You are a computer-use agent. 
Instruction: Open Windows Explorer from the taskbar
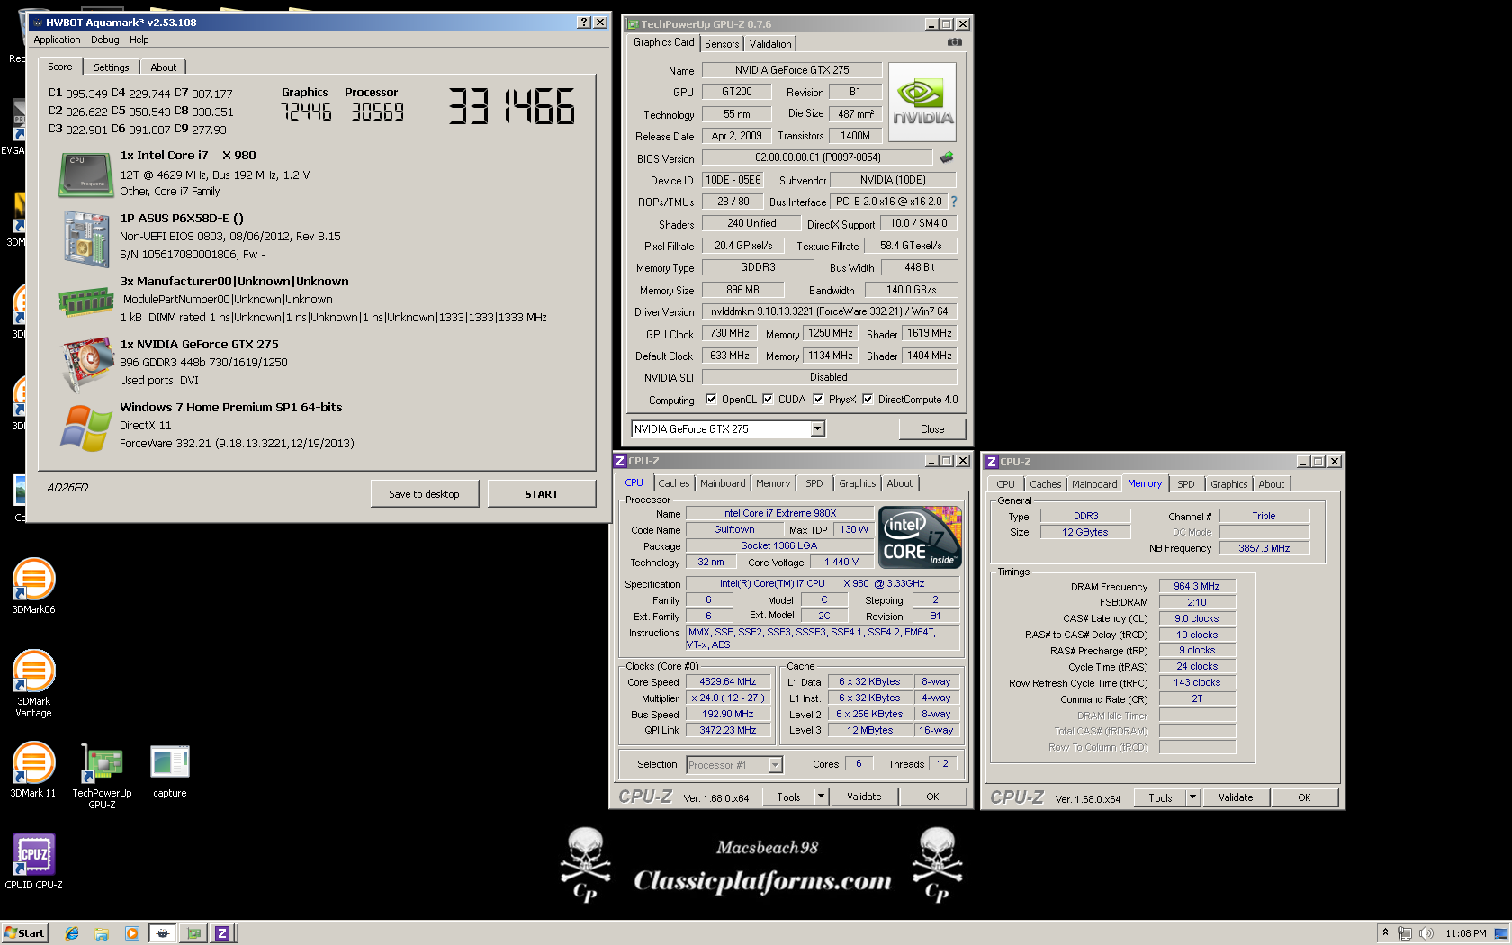[102, 933]
